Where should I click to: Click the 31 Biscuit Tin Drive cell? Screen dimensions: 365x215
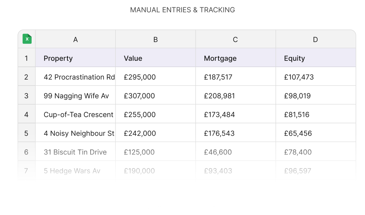point(75,152)
